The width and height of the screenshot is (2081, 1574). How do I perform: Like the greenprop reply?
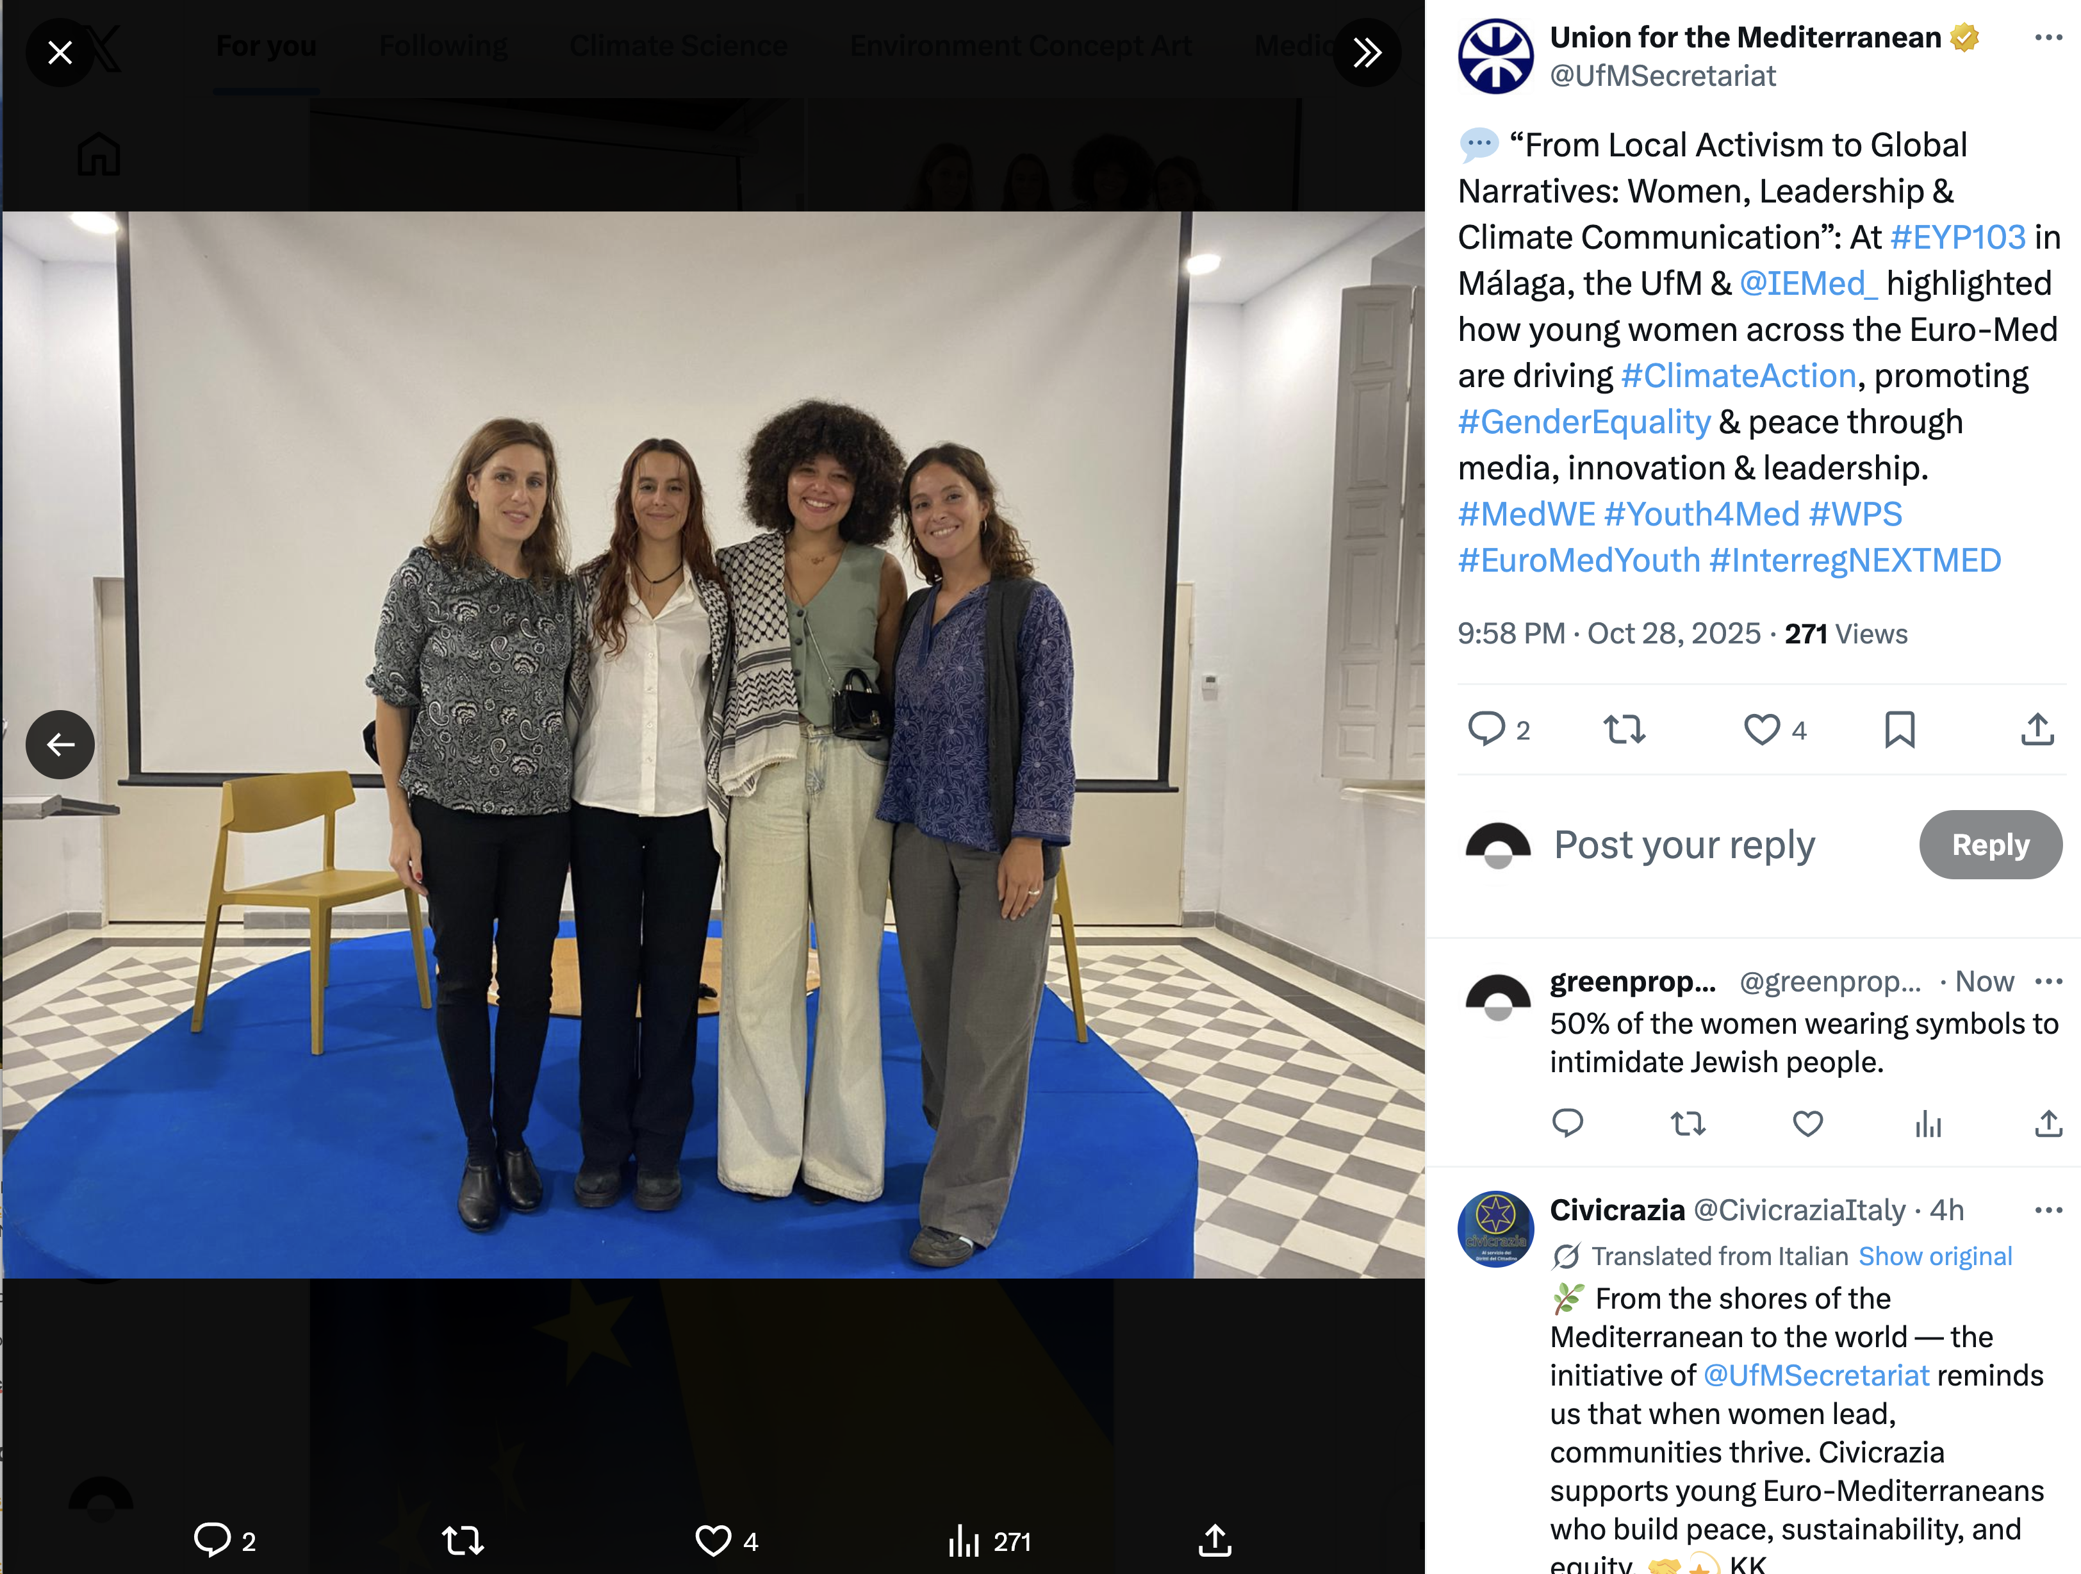(x=1807, y=1123)
